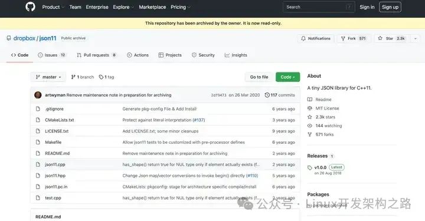Click the file icon next to .gitignore
425x221 pixels.
tap(38, 109)
